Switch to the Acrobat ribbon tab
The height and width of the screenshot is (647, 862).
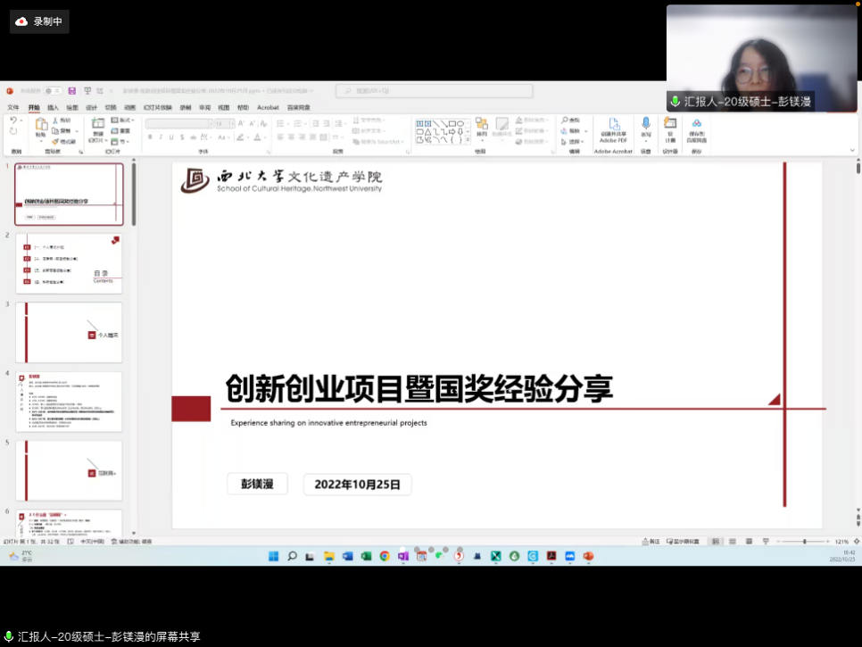[268, 107]
